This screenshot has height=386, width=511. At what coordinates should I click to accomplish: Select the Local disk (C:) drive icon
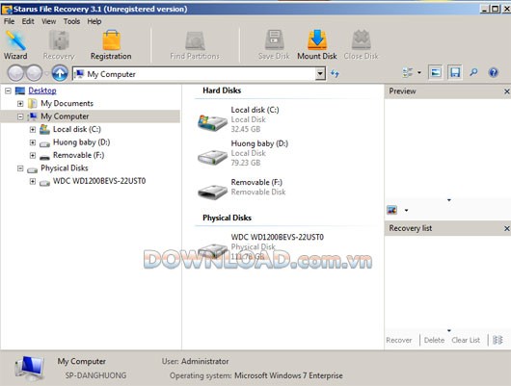pyautogui.click(x=212, y=122)
